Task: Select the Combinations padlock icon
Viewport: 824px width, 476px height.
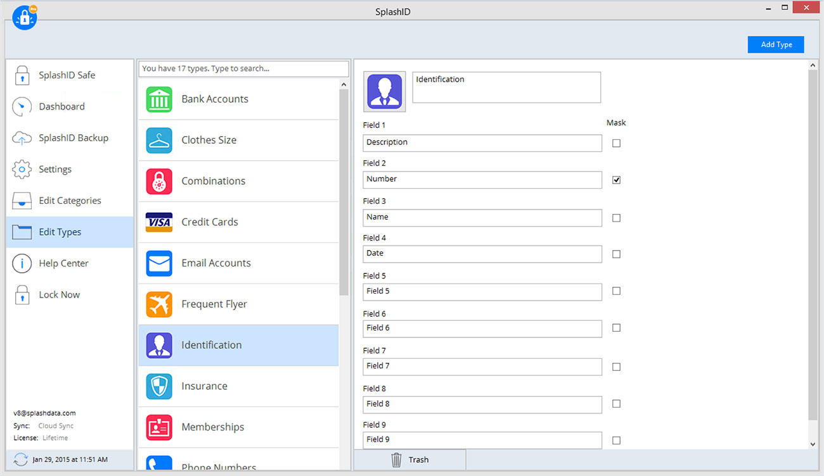Action: (x=159, y=181)
